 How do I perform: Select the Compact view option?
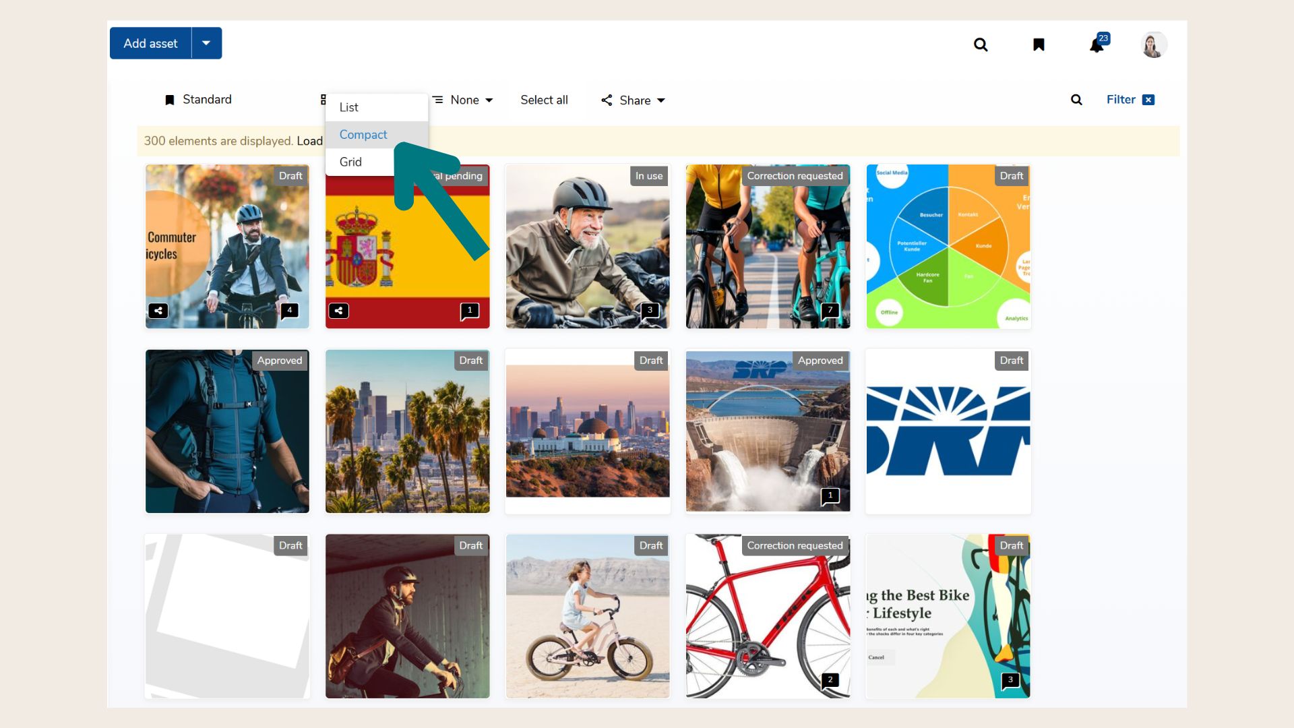pyautogui.click(x=363, y=135)
